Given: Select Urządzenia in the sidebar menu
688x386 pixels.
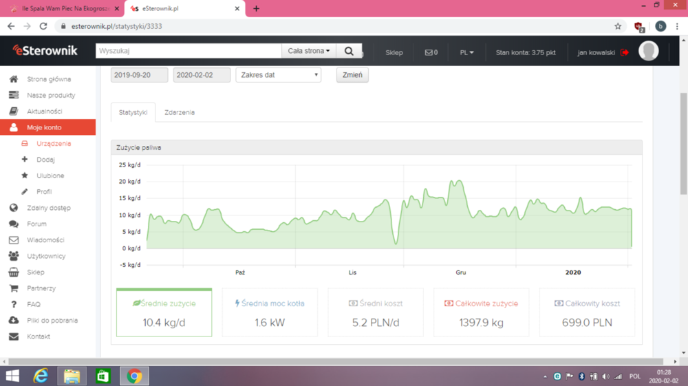Looking at the screenshot, I should 54,144.
